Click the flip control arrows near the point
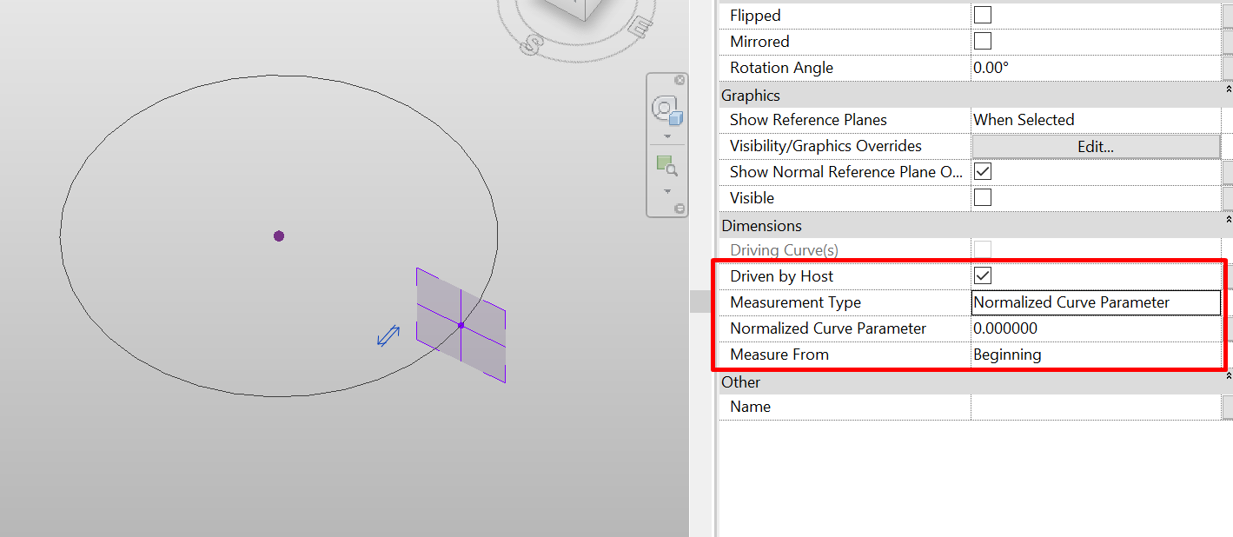 [388, 335]
